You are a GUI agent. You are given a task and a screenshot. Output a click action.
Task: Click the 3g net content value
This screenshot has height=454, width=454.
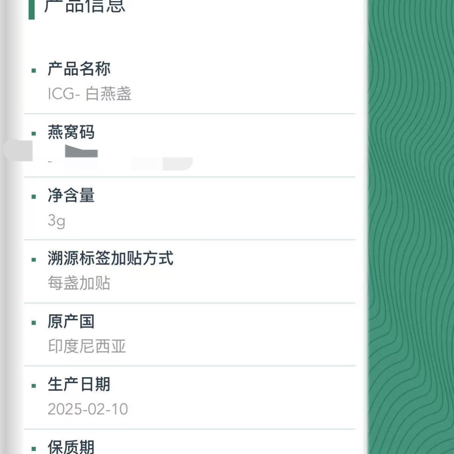tap(57, 221)
